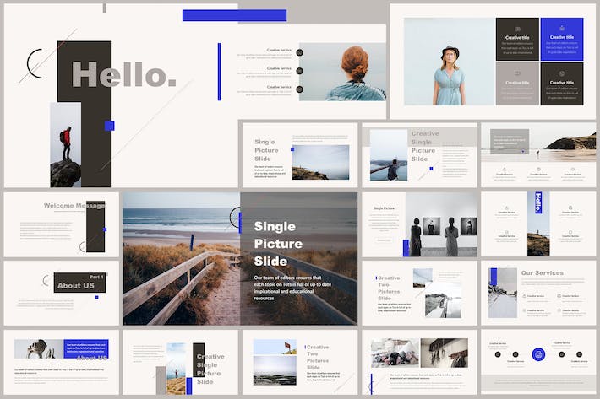Viewport: 600px width, 399px height.
Task: Click the gray text box over the beach panorama
Action: (510, 141)
